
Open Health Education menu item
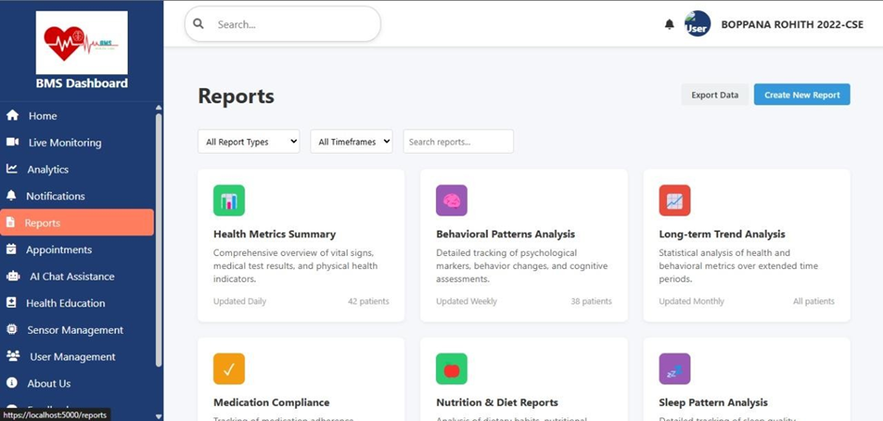click(78, 303)
